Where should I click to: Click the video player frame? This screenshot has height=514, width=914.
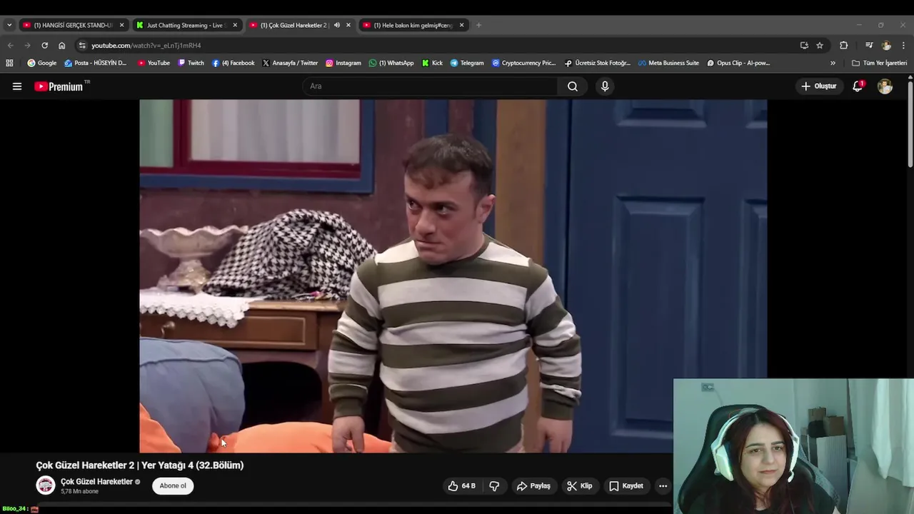[x=453, y=276]
